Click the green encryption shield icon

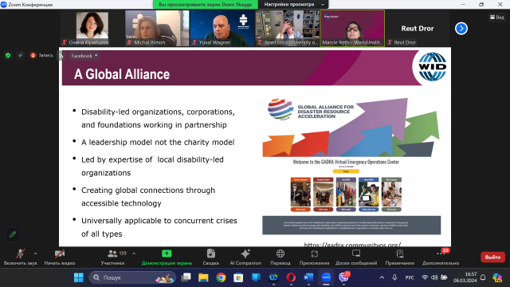(8, 55)
